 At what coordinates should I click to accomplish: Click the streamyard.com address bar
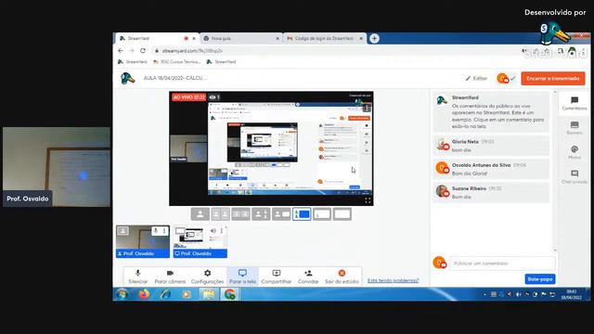tap(333, 51)
